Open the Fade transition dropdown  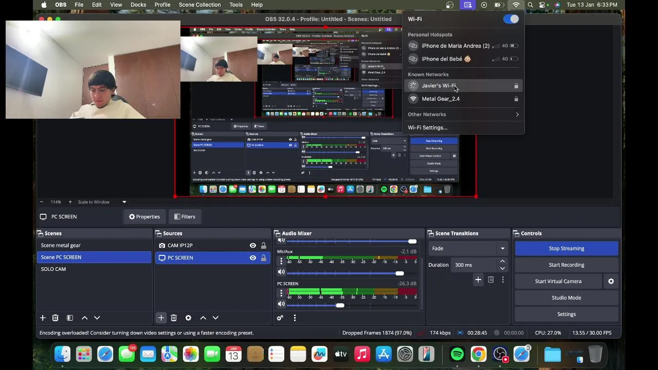tap(468, 248)
